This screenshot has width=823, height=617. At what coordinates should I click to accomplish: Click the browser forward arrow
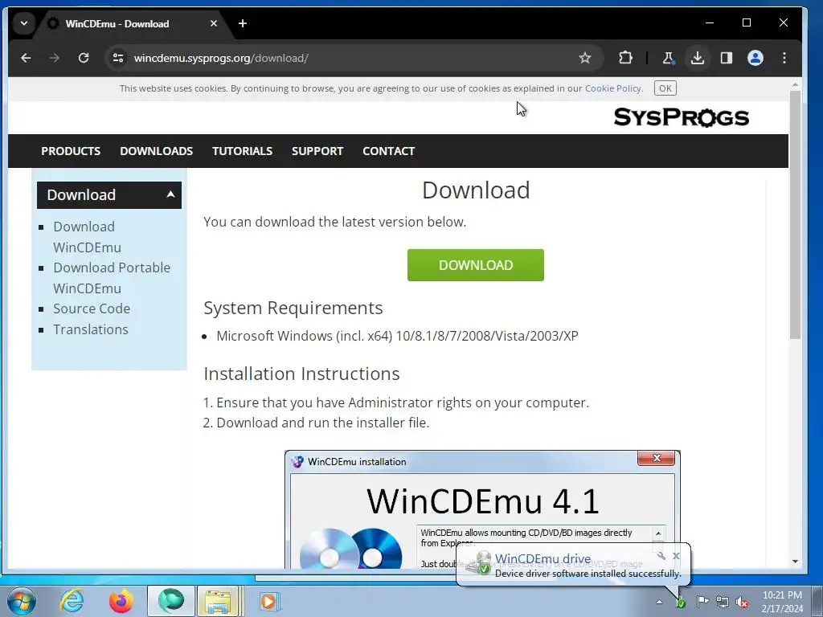54,58
